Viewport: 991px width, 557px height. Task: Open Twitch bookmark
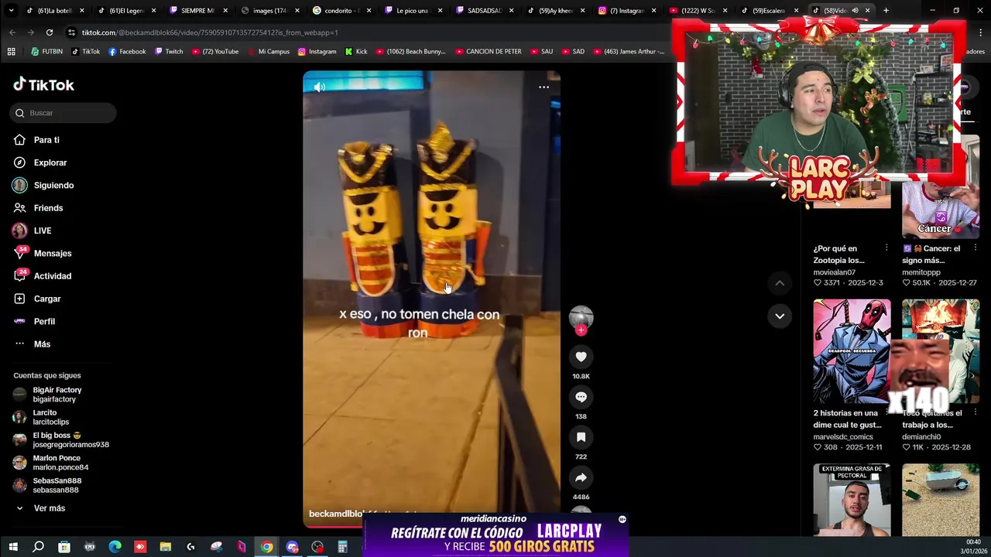pyautogui.click(x=169, y=52)
